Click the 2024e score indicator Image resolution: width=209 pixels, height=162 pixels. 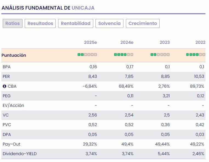pos(124,55)
